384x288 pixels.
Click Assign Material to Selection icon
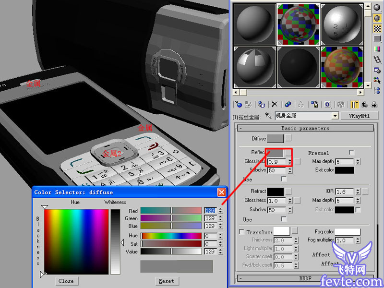262,105
